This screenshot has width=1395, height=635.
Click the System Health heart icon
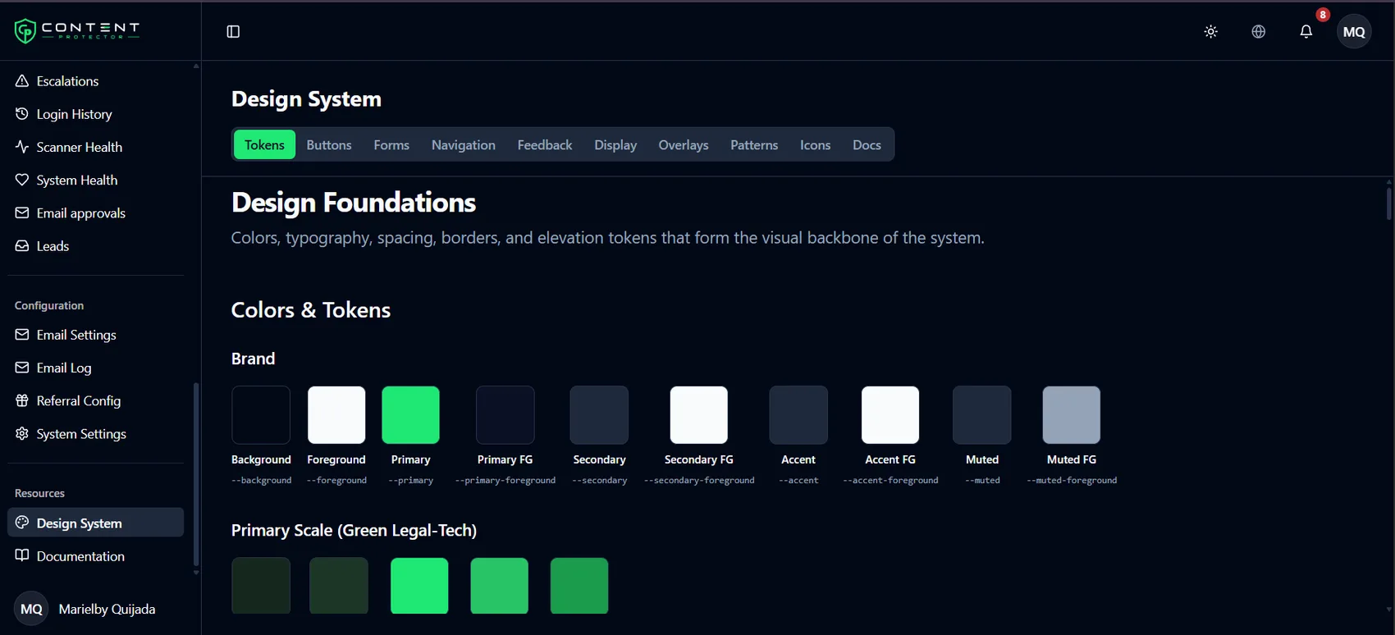[22, 180]
